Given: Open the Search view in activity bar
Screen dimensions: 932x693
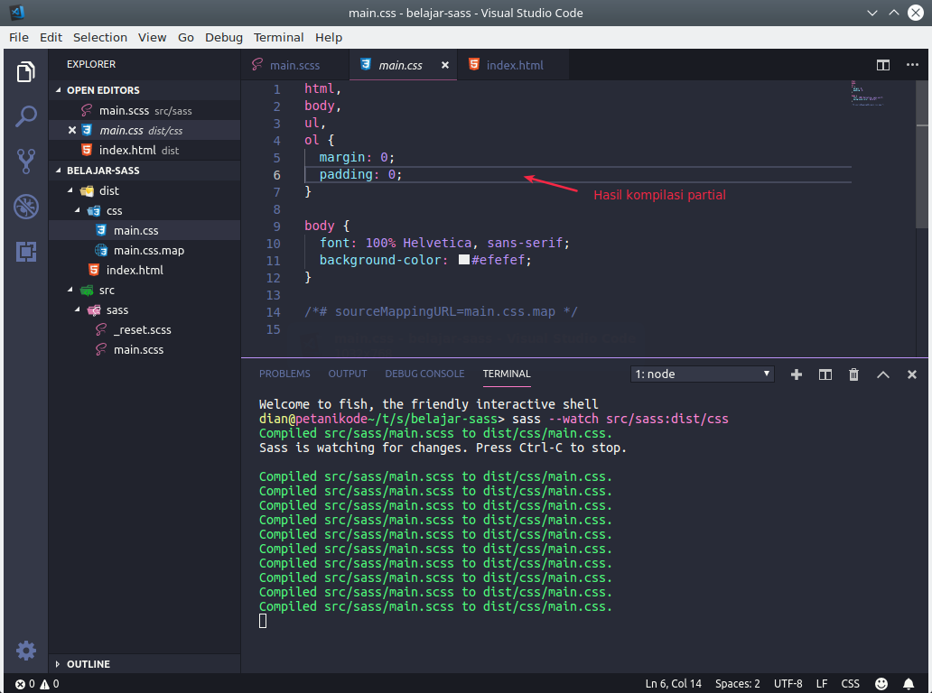Looking at the screenshot, I should click(26, 116).
